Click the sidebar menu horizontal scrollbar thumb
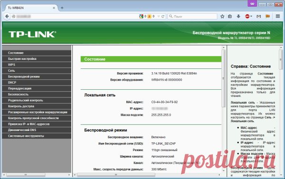Image resolution: width=285 pixels, height=179 pixels. pyautogui.click(x=26, y=175)
